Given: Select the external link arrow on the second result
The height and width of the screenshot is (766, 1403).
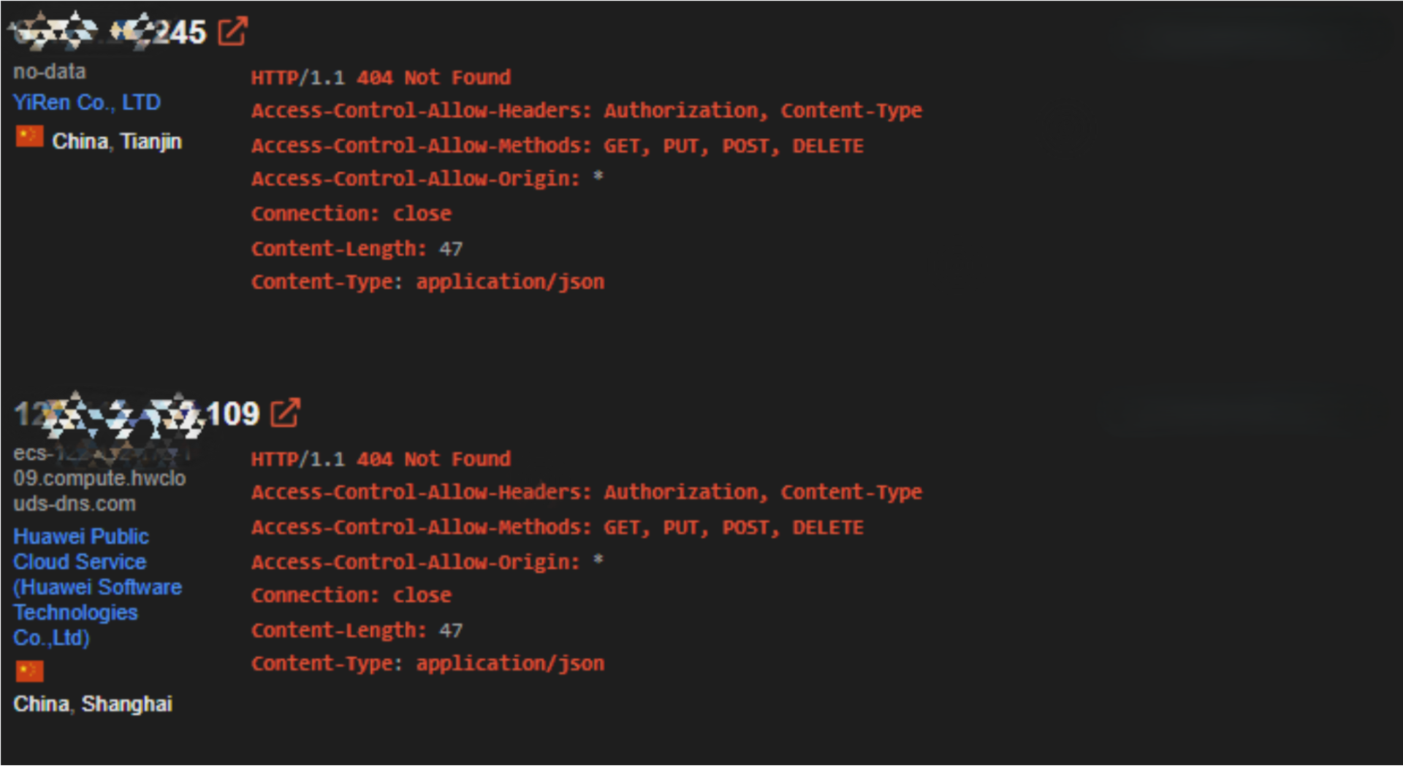Looking at the screenshot, I should (x=285, y=413).
